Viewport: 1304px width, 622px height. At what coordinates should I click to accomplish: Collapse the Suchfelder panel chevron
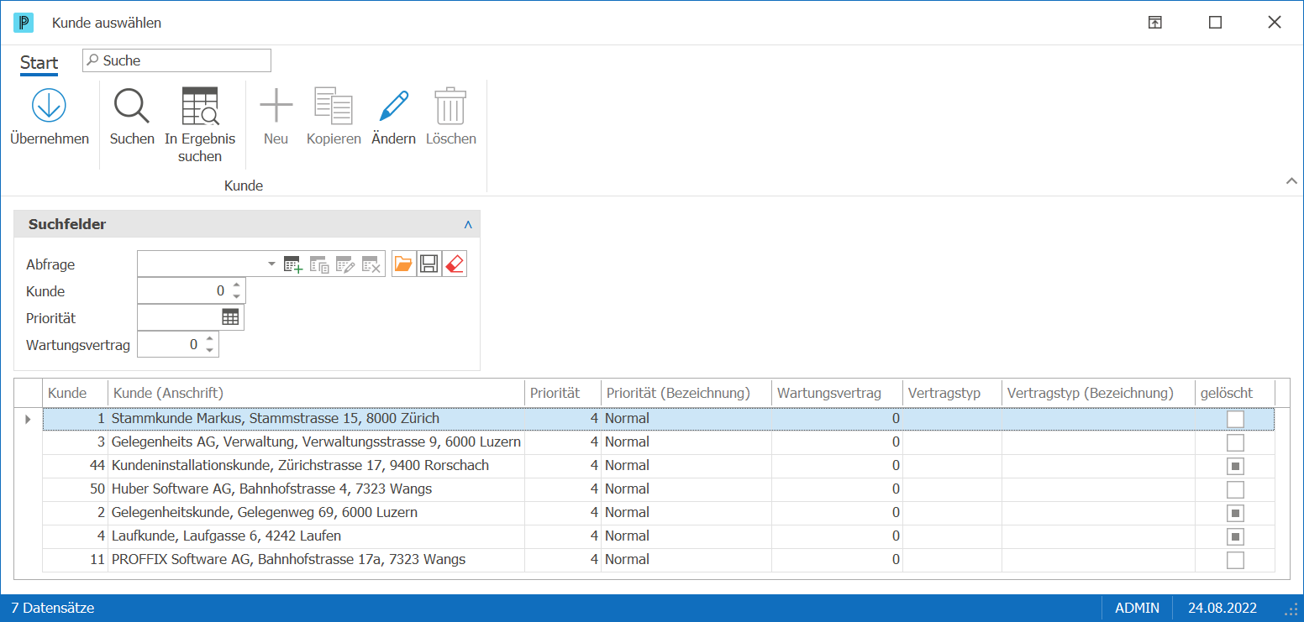pos(468,225)
